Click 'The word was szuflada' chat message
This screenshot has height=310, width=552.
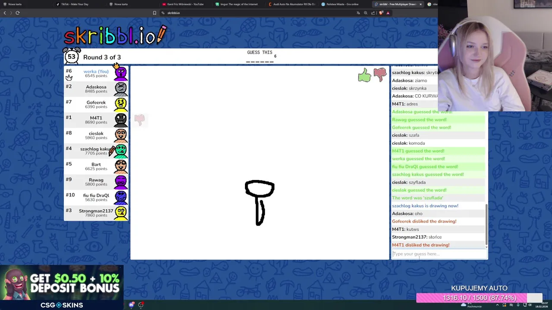[417, 198]
